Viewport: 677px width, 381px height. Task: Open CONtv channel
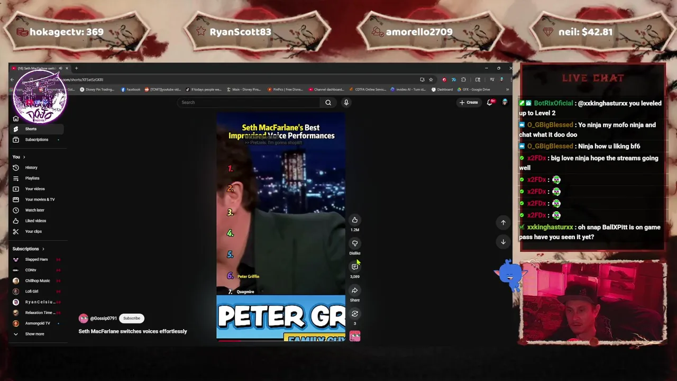37,270
